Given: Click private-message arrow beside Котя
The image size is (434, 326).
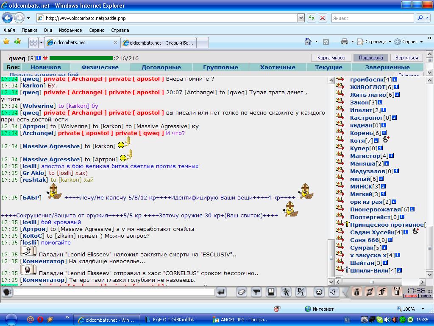Looking at the screenshot, I should (x=340, y=140).
